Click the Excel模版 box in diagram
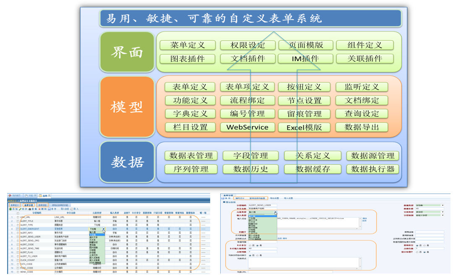This screenshot has height=279, width=461. (304, 127)
